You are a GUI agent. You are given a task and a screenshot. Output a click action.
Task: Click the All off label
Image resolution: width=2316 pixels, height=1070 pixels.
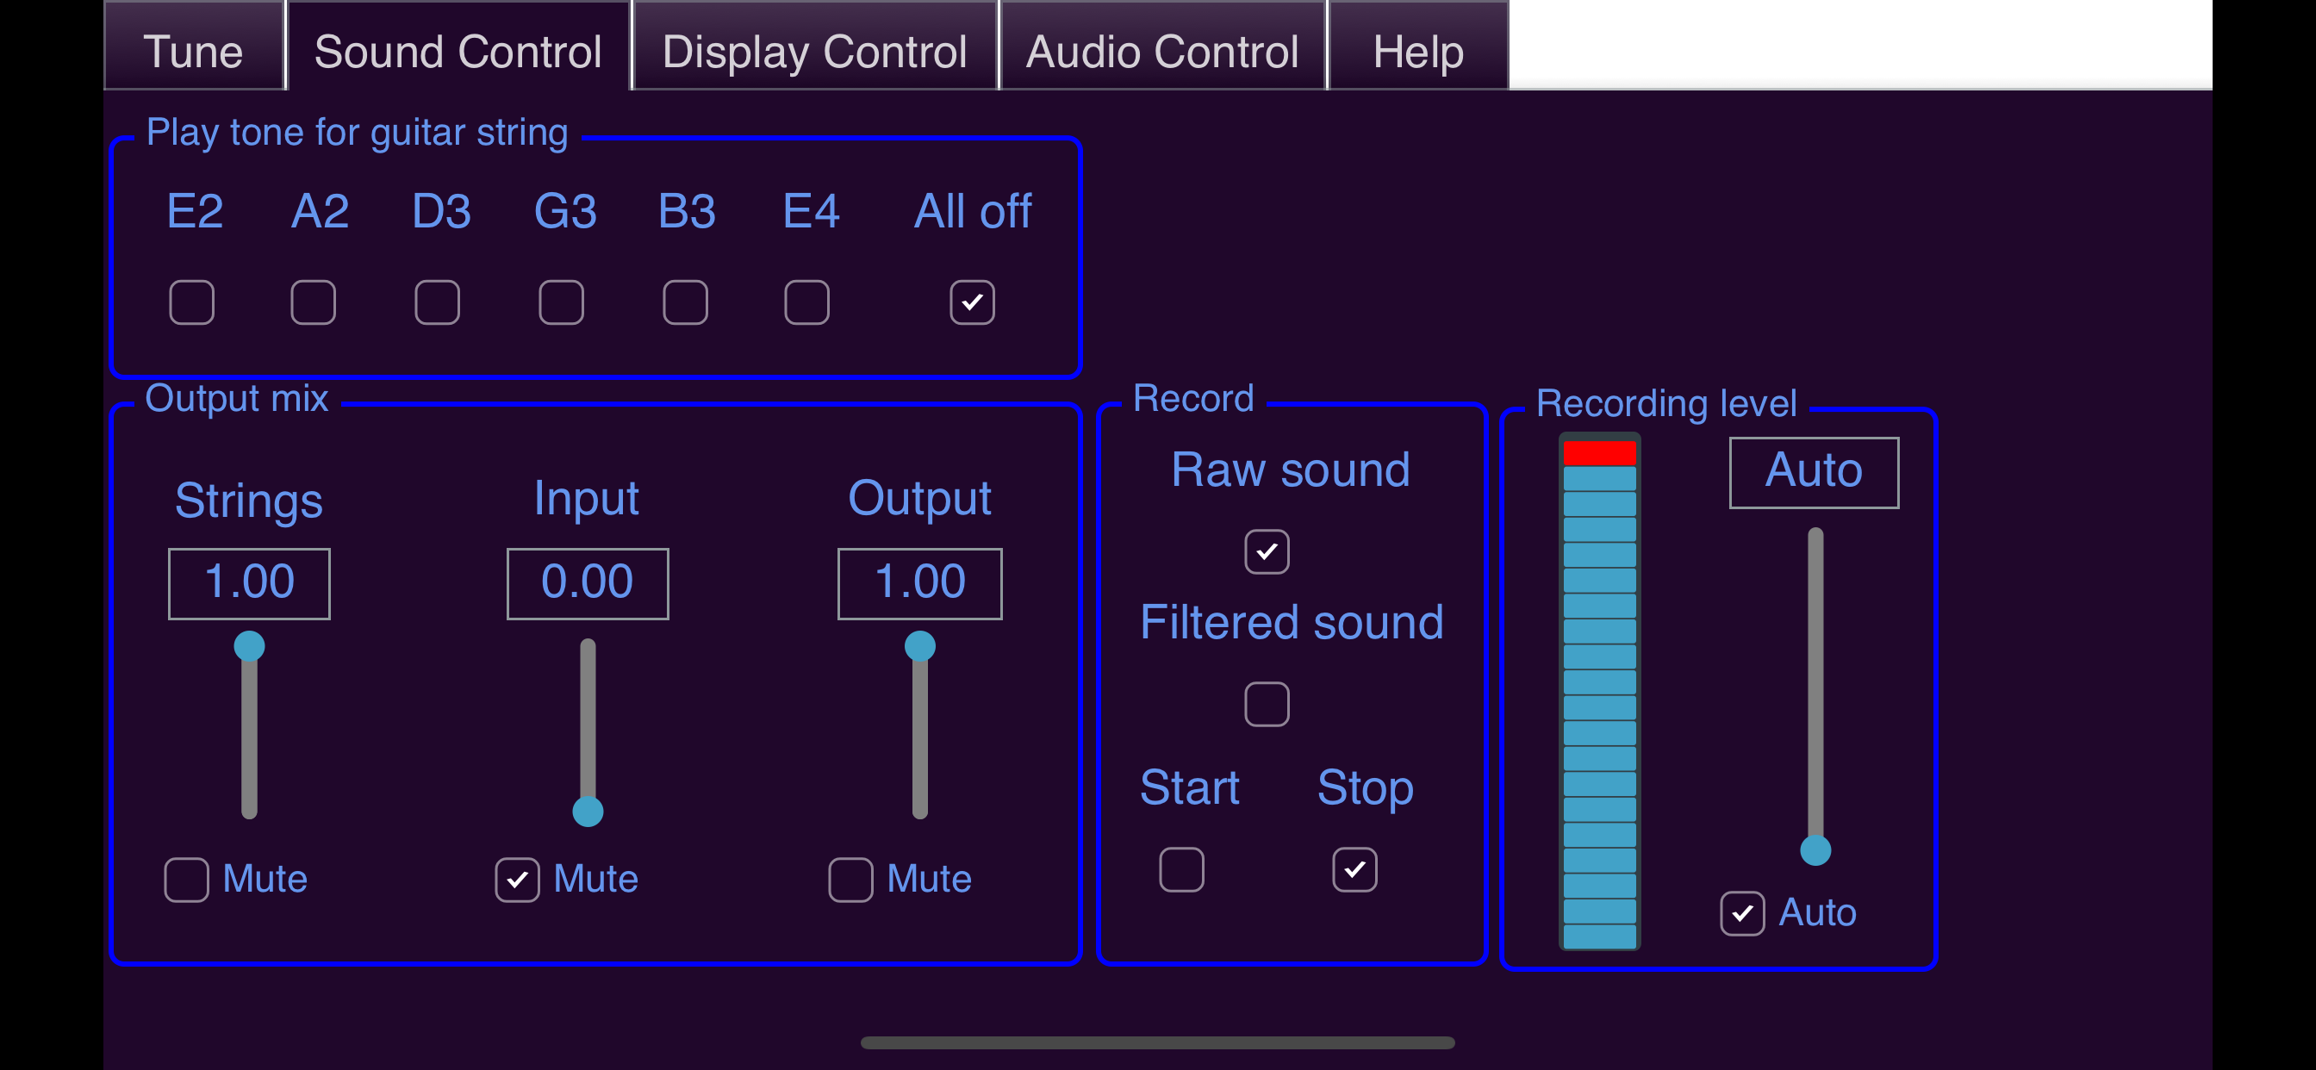(973, 212)
